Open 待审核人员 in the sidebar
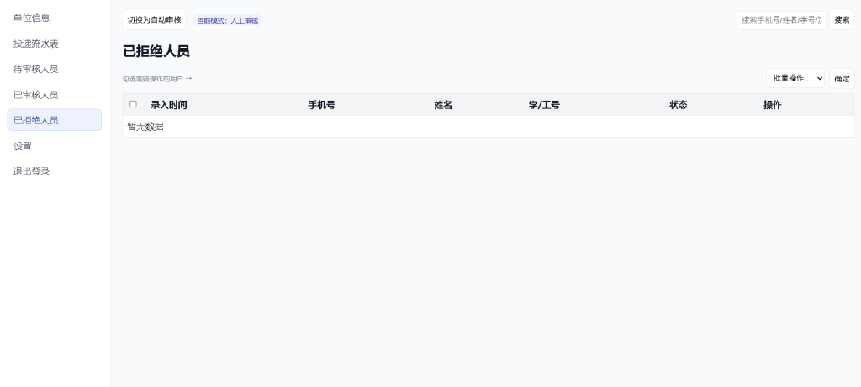The image size is (861, 387). [36, 69]
